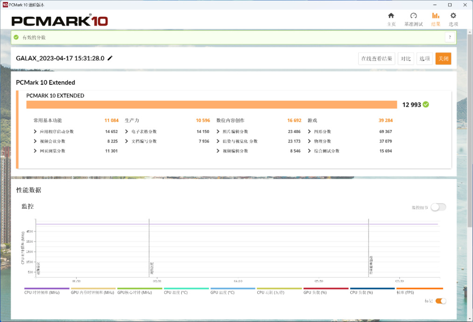473x322 pixels.
Task: Expand 视频编辑分数 row
Action: click(218, 151)
